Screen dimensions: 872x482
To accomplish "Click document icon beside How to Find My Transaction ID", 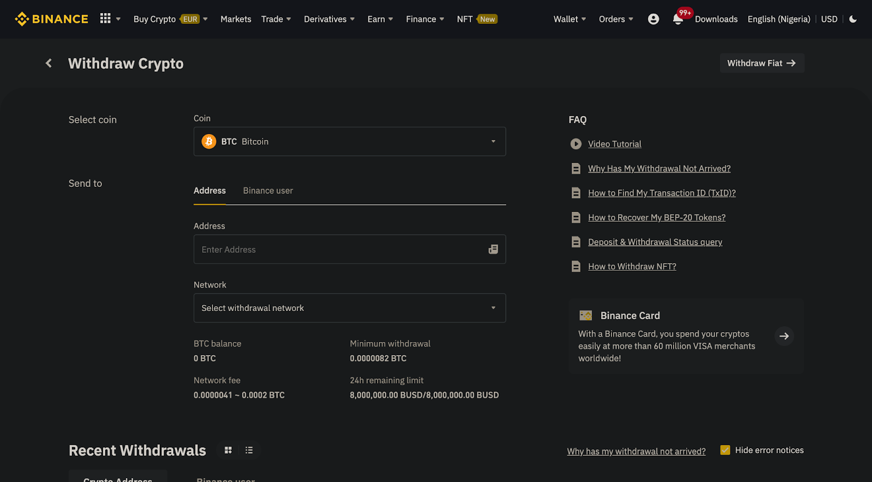I will [x=576, y=193].
